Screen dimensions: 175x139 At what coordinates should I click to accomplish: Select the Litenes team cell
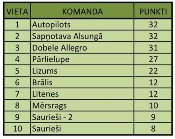tap(82, 94)
